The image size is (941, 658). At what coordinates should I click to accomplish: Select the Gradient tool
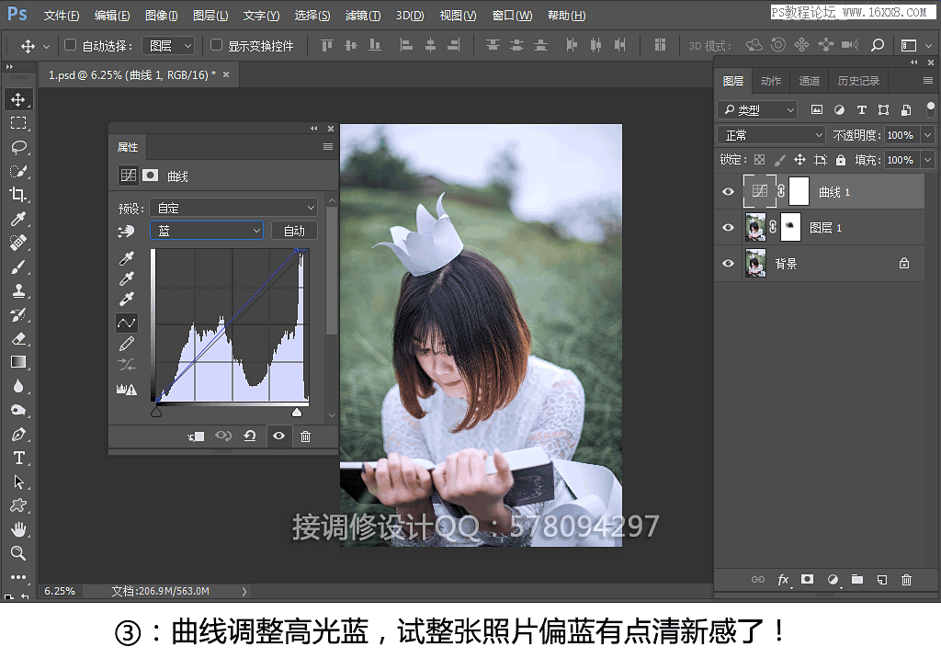(18, 362)
